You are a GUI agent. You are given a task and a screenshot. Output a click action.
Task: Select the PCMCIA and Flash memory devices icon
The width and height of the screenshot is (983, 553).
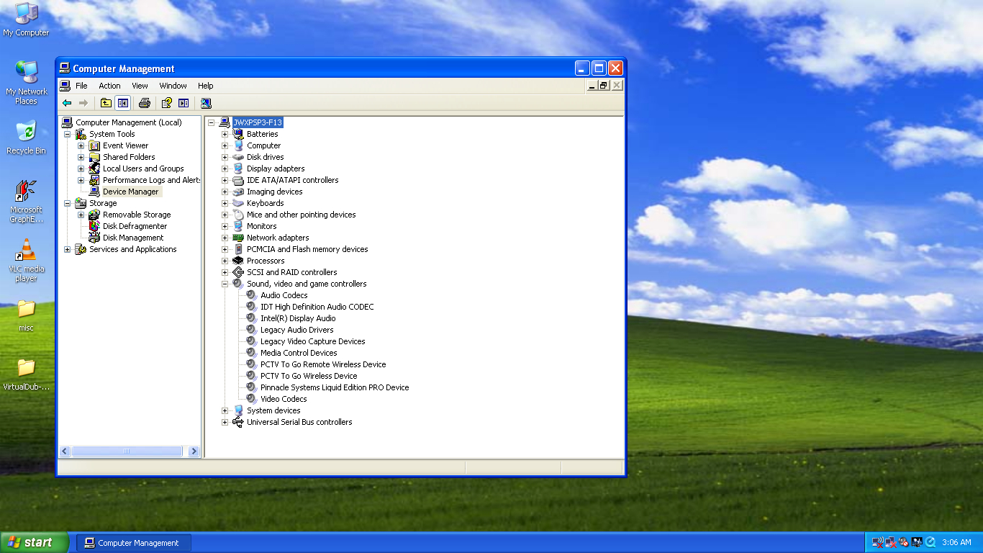point(238,249)
